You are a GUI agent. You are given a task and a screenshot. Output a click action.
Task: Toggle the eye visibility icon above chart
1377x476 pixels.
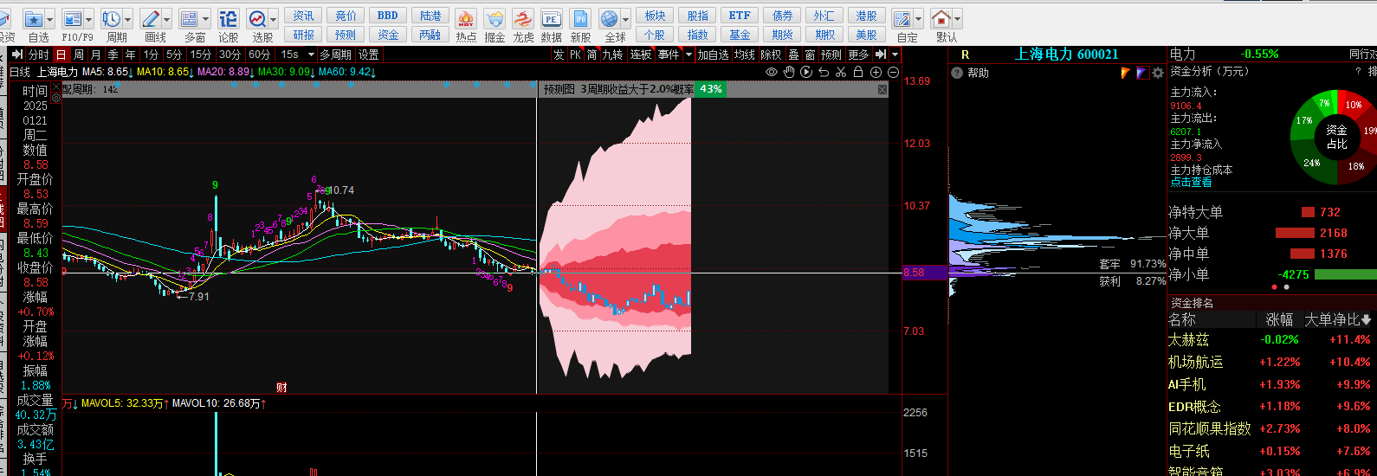[772, 73]
